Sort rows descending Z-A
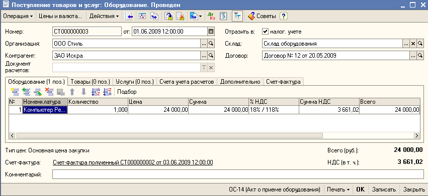428x196 pixels. (x=108, y=92)
